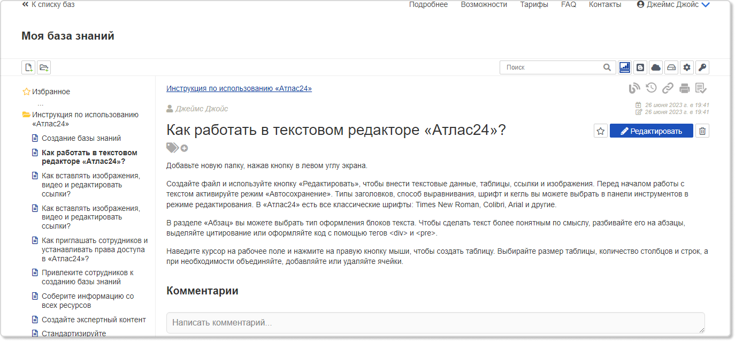Open Соберите информацию со всех ресурсов
Viewport: 735px width, 341px height.
point(88,301)
